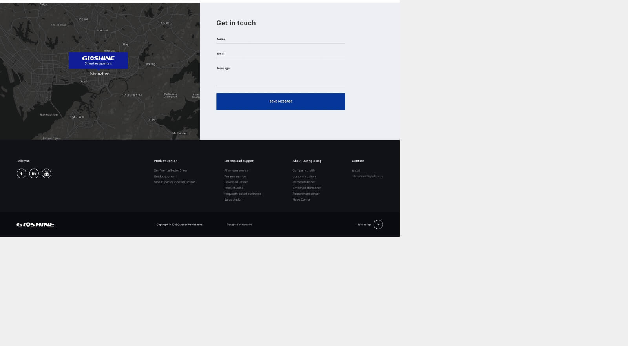Go to Outdoor/concert products
This screenshot has height=346, width=628.
point(165,176)
